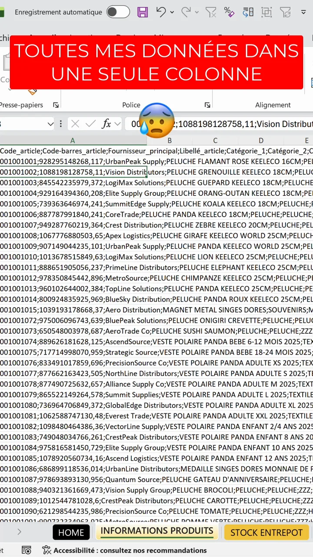The image size is (313, 557).
Task: Switch to the HOME sheet tab
Action: click(71, 532)
